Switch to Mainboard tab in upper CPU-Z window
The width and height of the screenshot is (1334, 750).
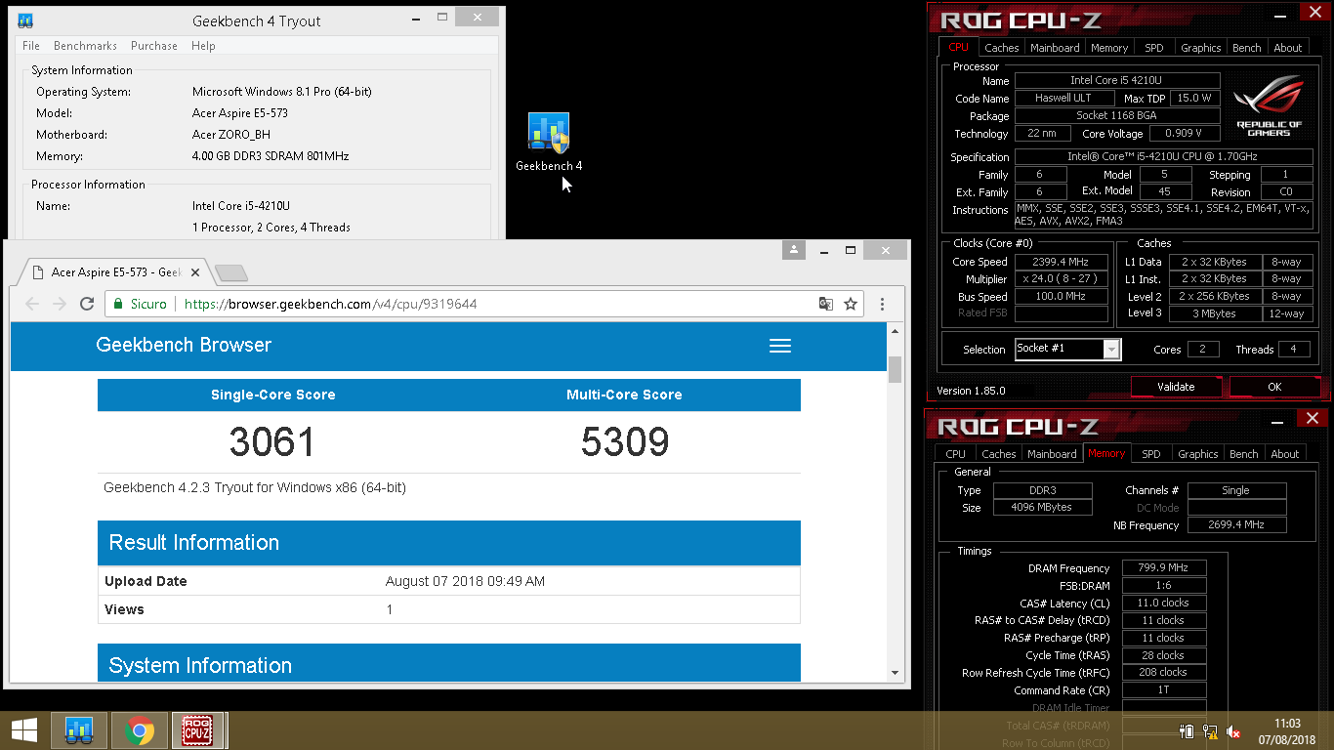click(1055, 48)
